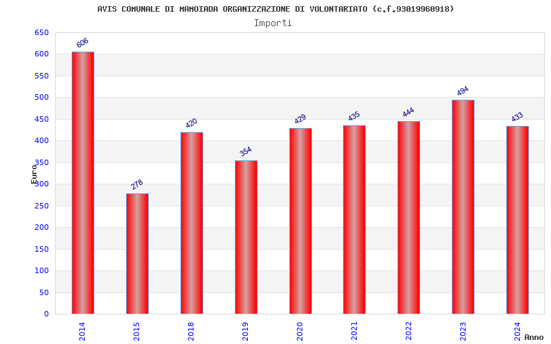Pick the 2022 bar

pos(408,217)
